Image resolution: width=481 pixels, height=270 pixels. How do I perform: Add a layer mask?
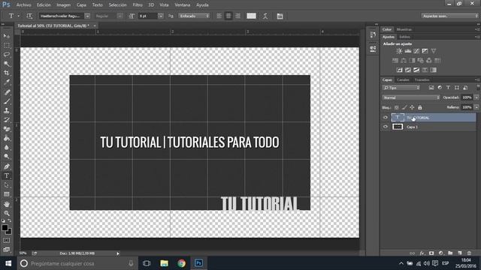click(x=431, y=253)
